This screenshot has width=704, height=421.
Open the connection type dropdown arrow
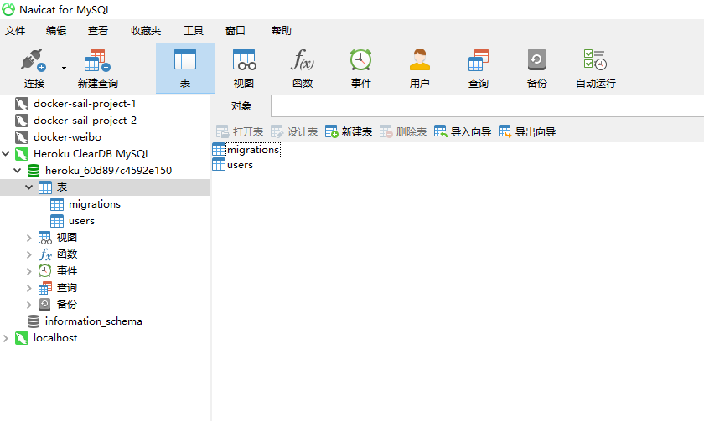[65, 68]
